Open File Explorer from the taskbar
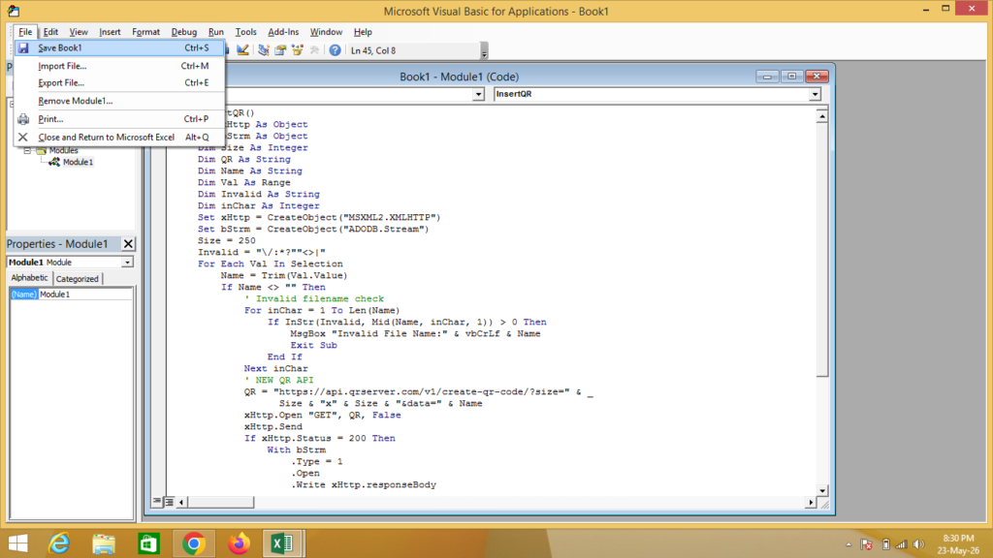The height and width of the screenshot is (558, 993). [x=104, y=543]
